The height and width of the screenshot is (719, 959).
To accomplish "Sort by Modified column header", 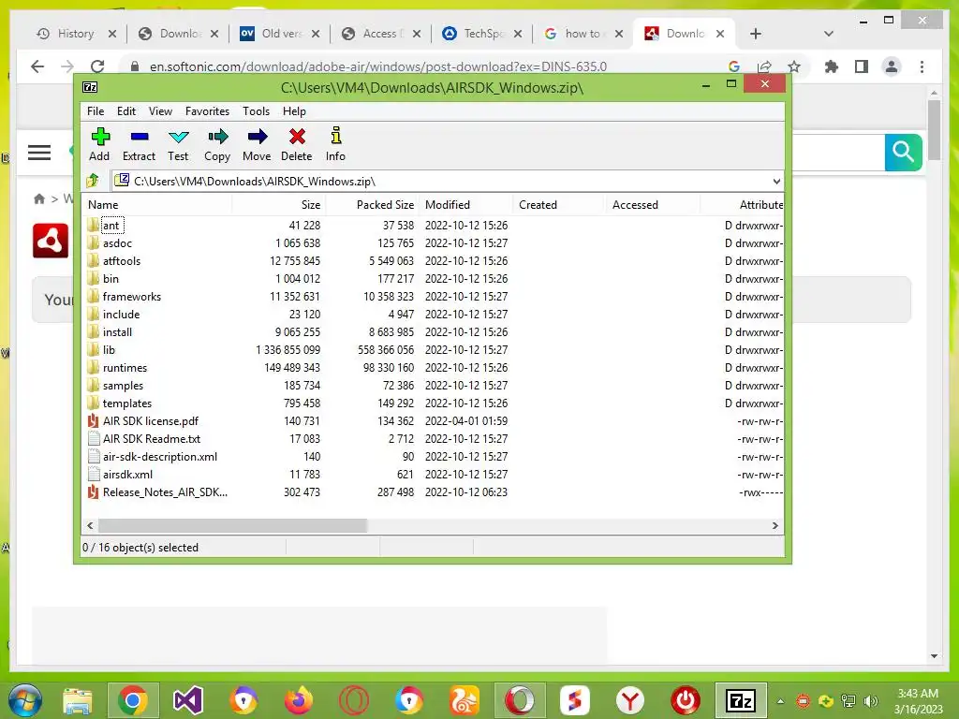I will 466,205.
